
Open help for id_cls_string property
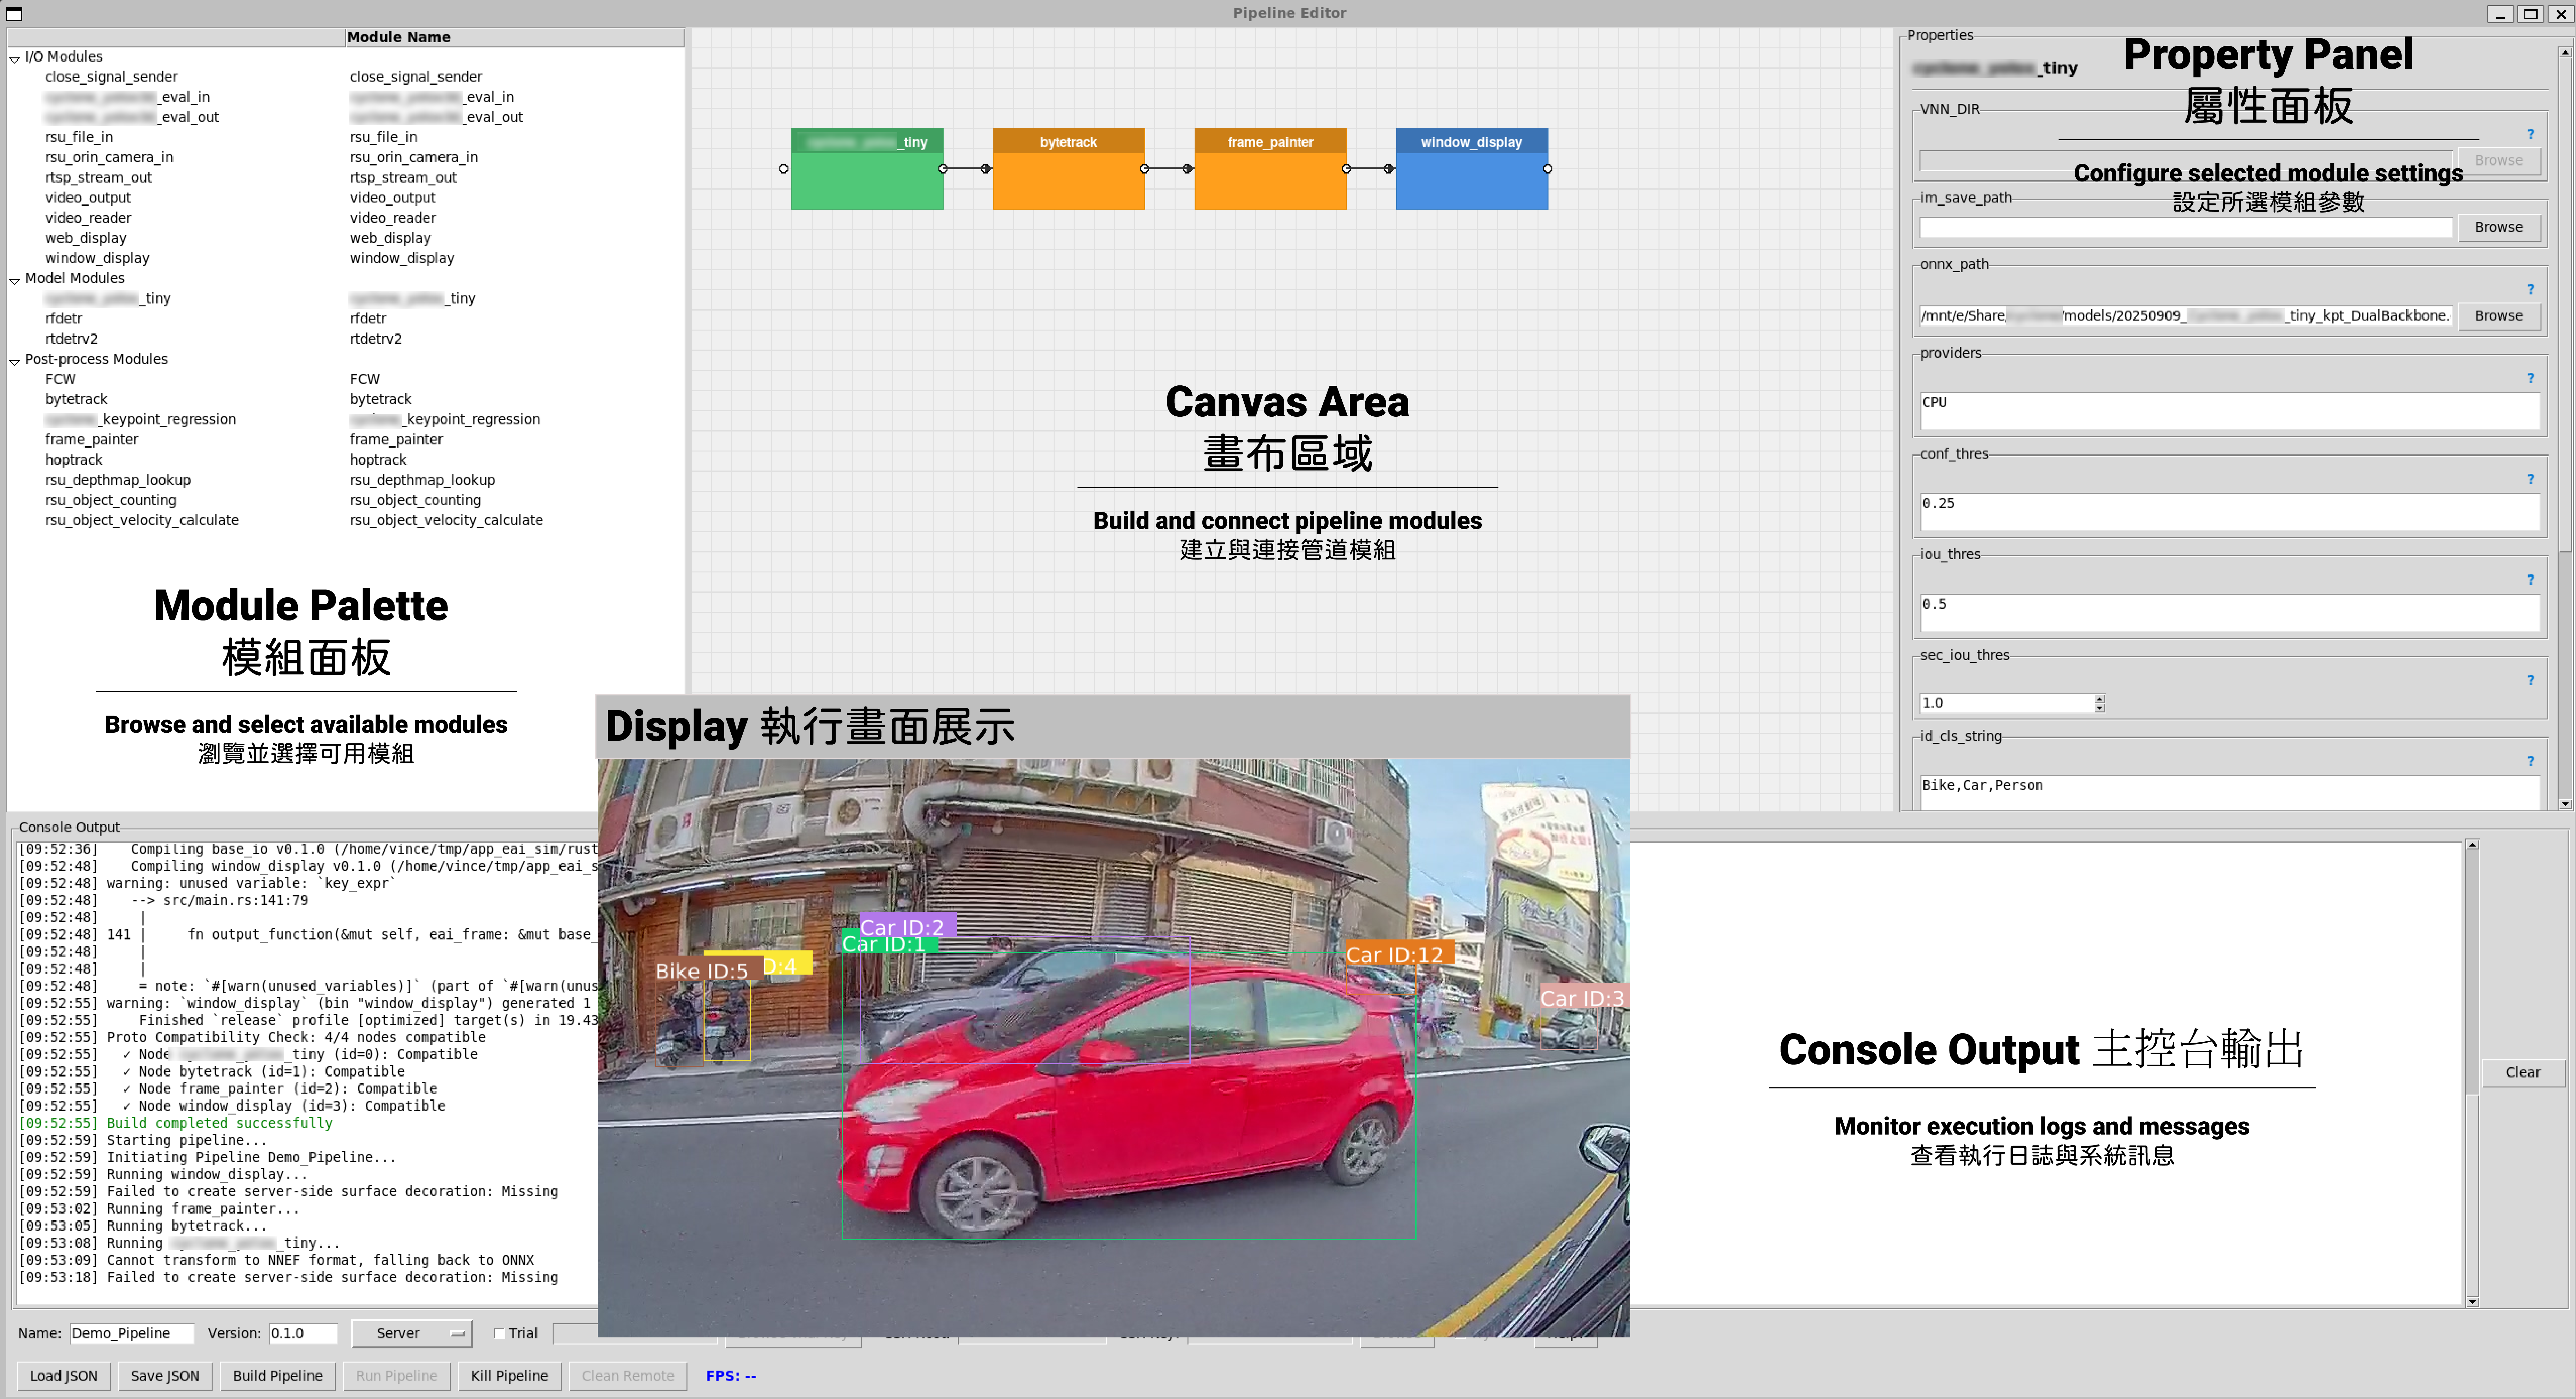[2531, 761]
